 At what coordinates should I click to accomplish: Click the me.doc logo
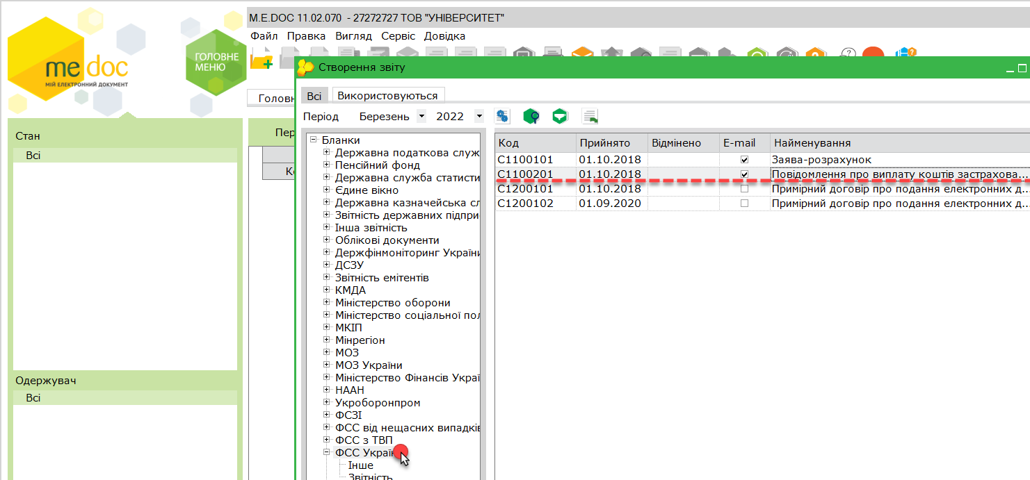click(86, 69)
